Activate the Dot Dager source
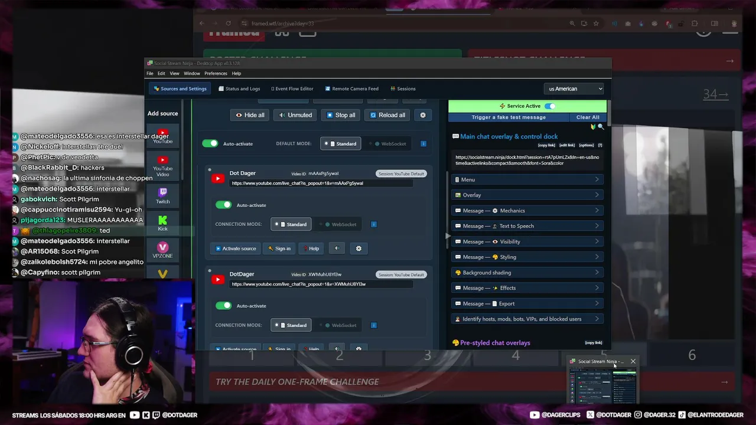This screenshot has height=425, width=756. (236, 249)
